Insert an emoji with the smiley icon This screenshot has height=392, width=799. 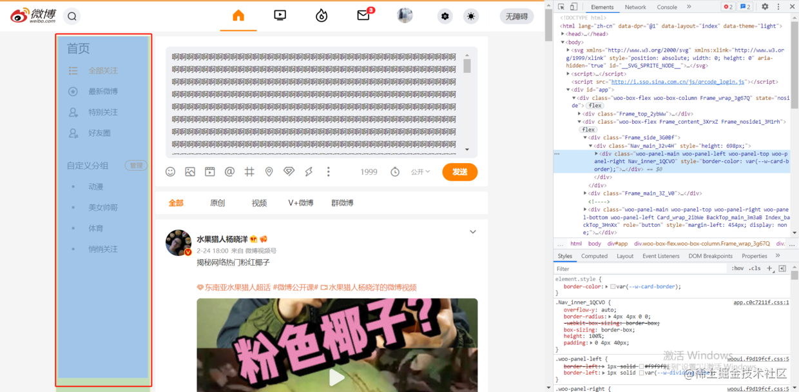point(170,171)
